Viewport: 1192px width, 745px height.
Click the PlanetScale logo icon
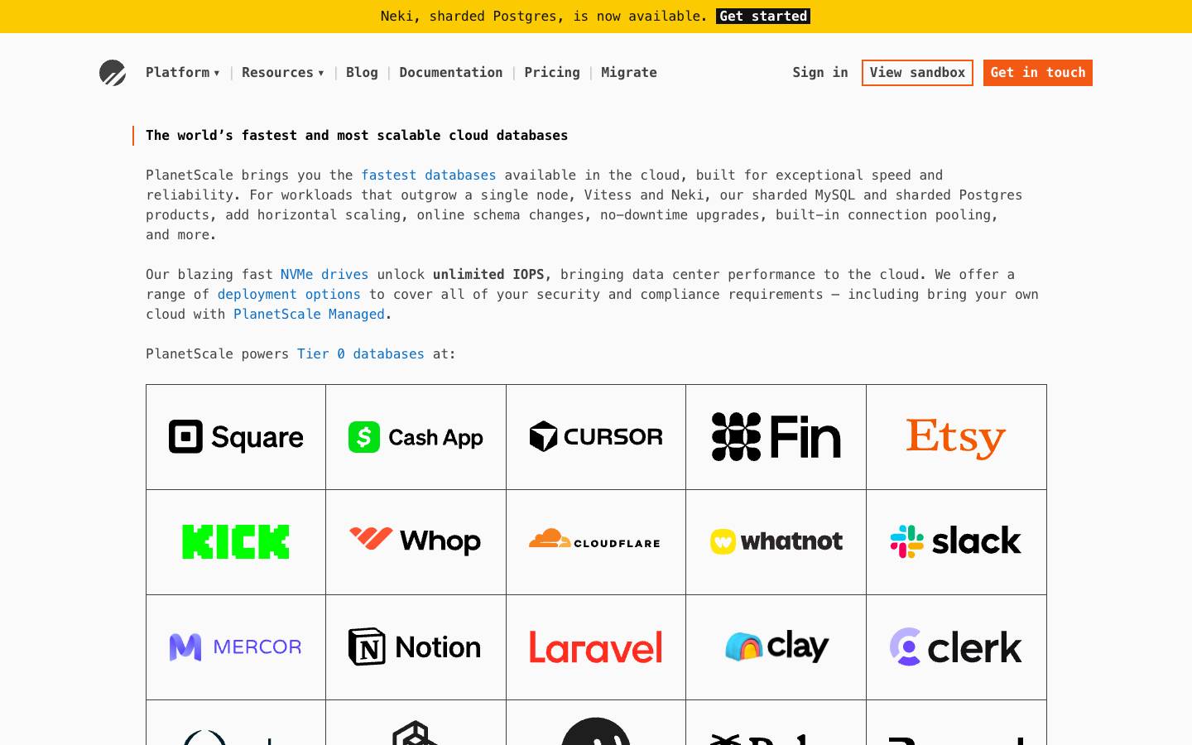pyautogui.click(x=113, y=73)
